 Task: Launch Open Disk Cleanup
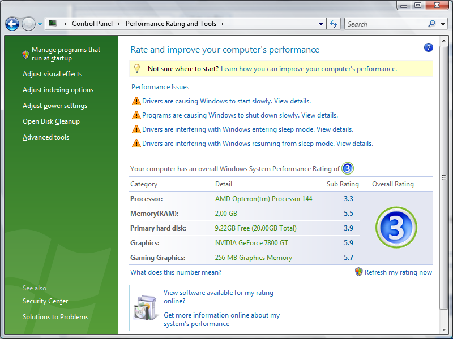[51, 121]
